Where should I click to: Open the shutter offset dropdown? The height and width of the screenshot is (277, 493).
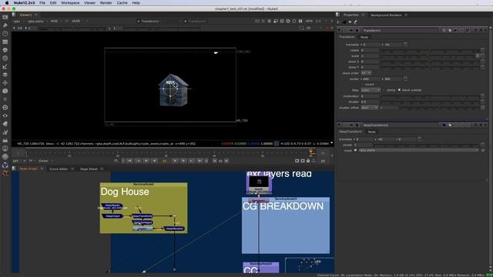point(370,108)
